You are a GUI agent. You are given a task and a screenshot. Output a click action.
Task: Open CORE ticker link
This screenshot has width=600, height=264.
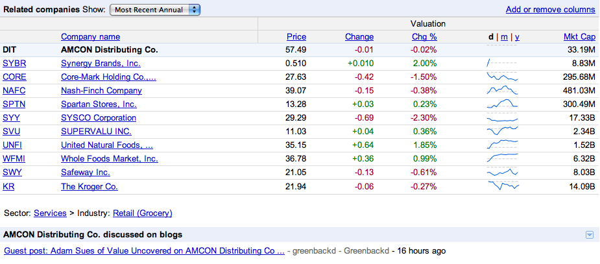coord(14,77)
